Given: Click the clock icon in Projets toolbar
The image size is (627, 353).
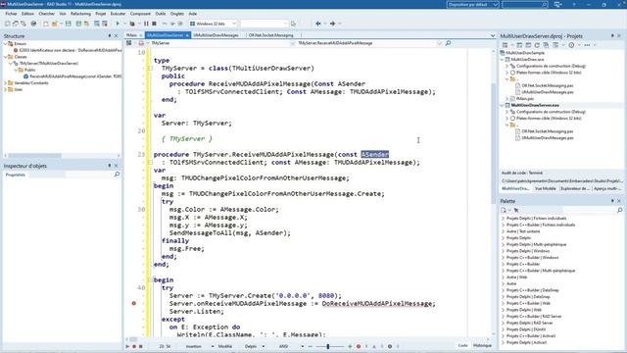Looking at the screenshot, I should click(571, 45).
